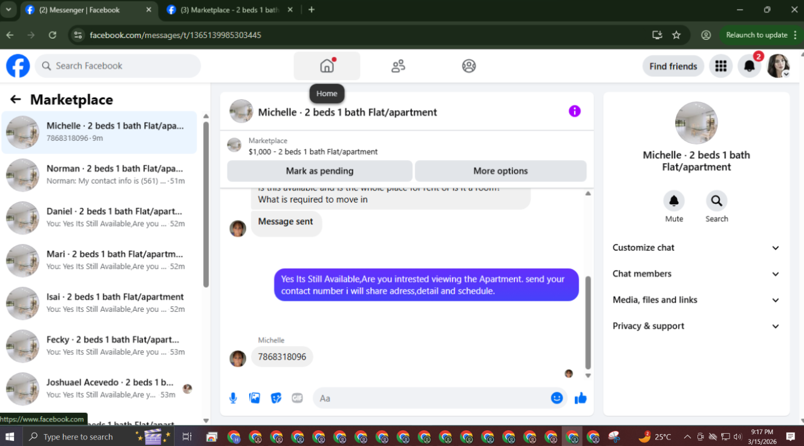Open Norman's conversation in the list

(99, 175)
